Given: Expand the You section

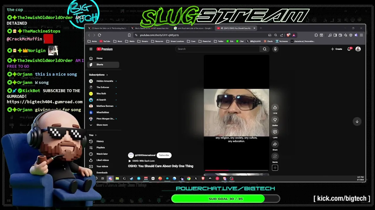Looking at the screenshot, I should 93,135.
